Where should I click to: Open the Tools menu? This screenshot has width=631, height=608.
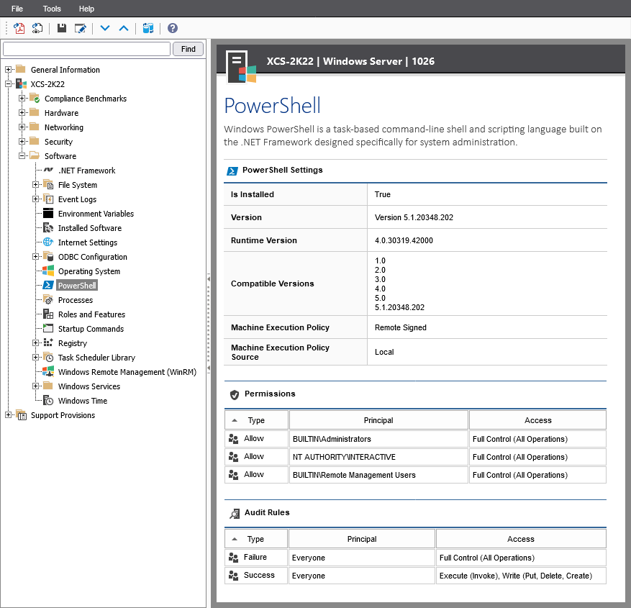[52, 9]
